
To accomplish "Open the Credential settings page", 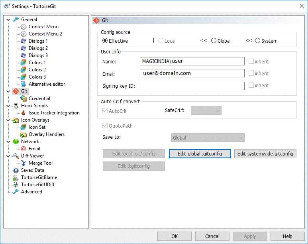I will click(x=39, y=98).
